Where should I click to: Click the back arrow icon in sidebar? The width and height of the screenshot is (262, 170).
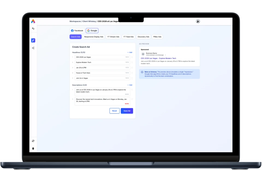point(33,29)
